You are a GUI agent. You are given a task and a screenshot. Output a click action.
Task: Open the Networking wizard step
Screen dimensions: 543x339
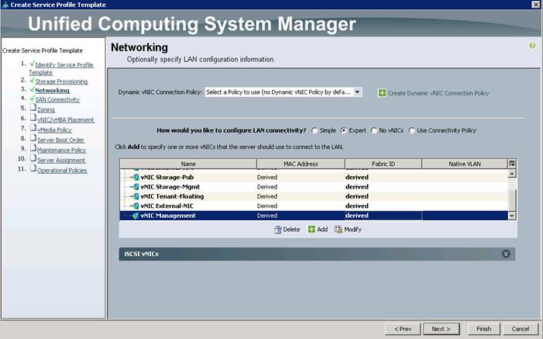point(53,91)
